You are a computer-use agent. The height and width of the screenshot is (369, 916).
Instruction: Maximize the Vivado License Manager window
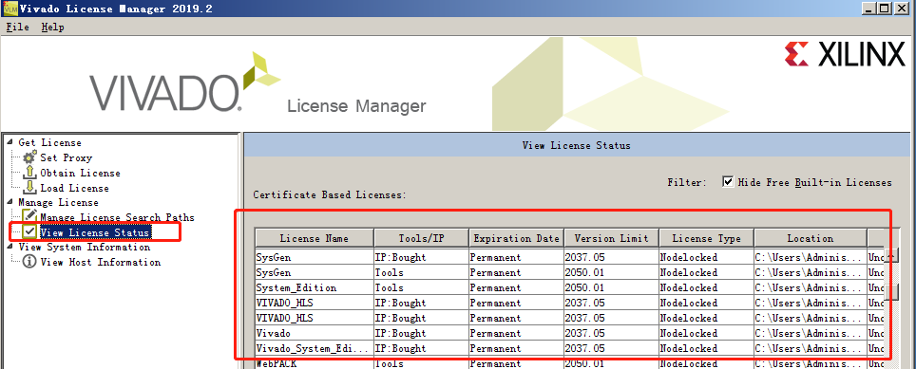click(x=884, y=9)
